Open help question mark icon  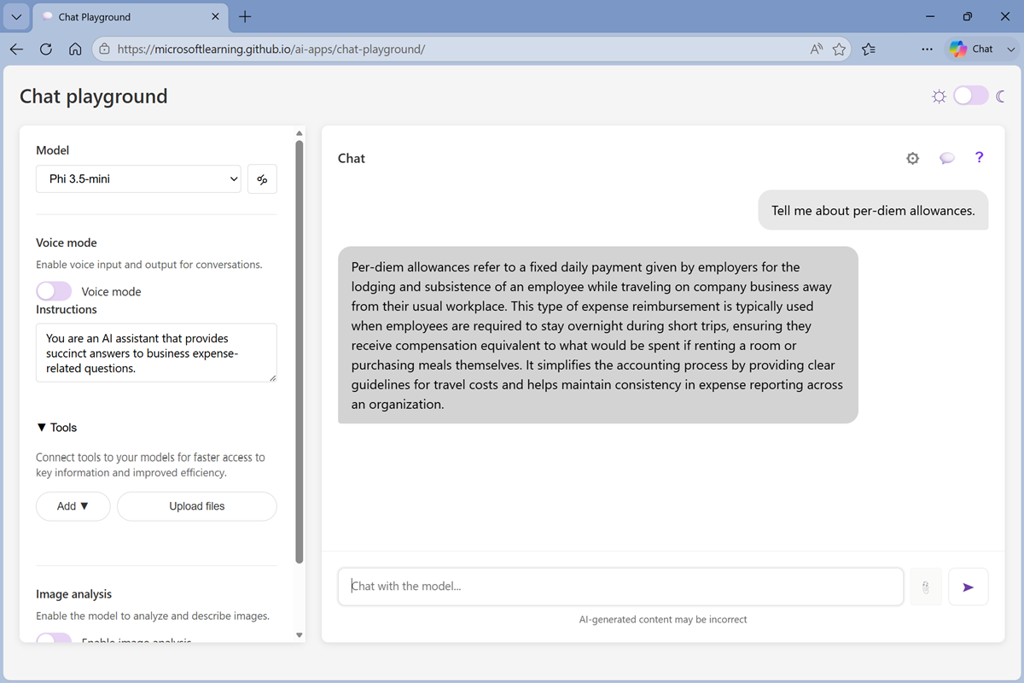979,157
